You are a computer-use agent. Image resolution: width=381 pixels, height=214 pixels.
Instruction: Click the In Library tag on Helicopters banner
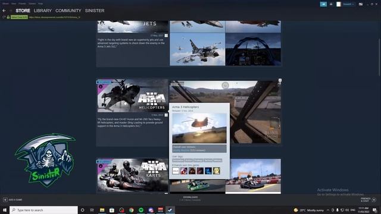coord(104,82)
